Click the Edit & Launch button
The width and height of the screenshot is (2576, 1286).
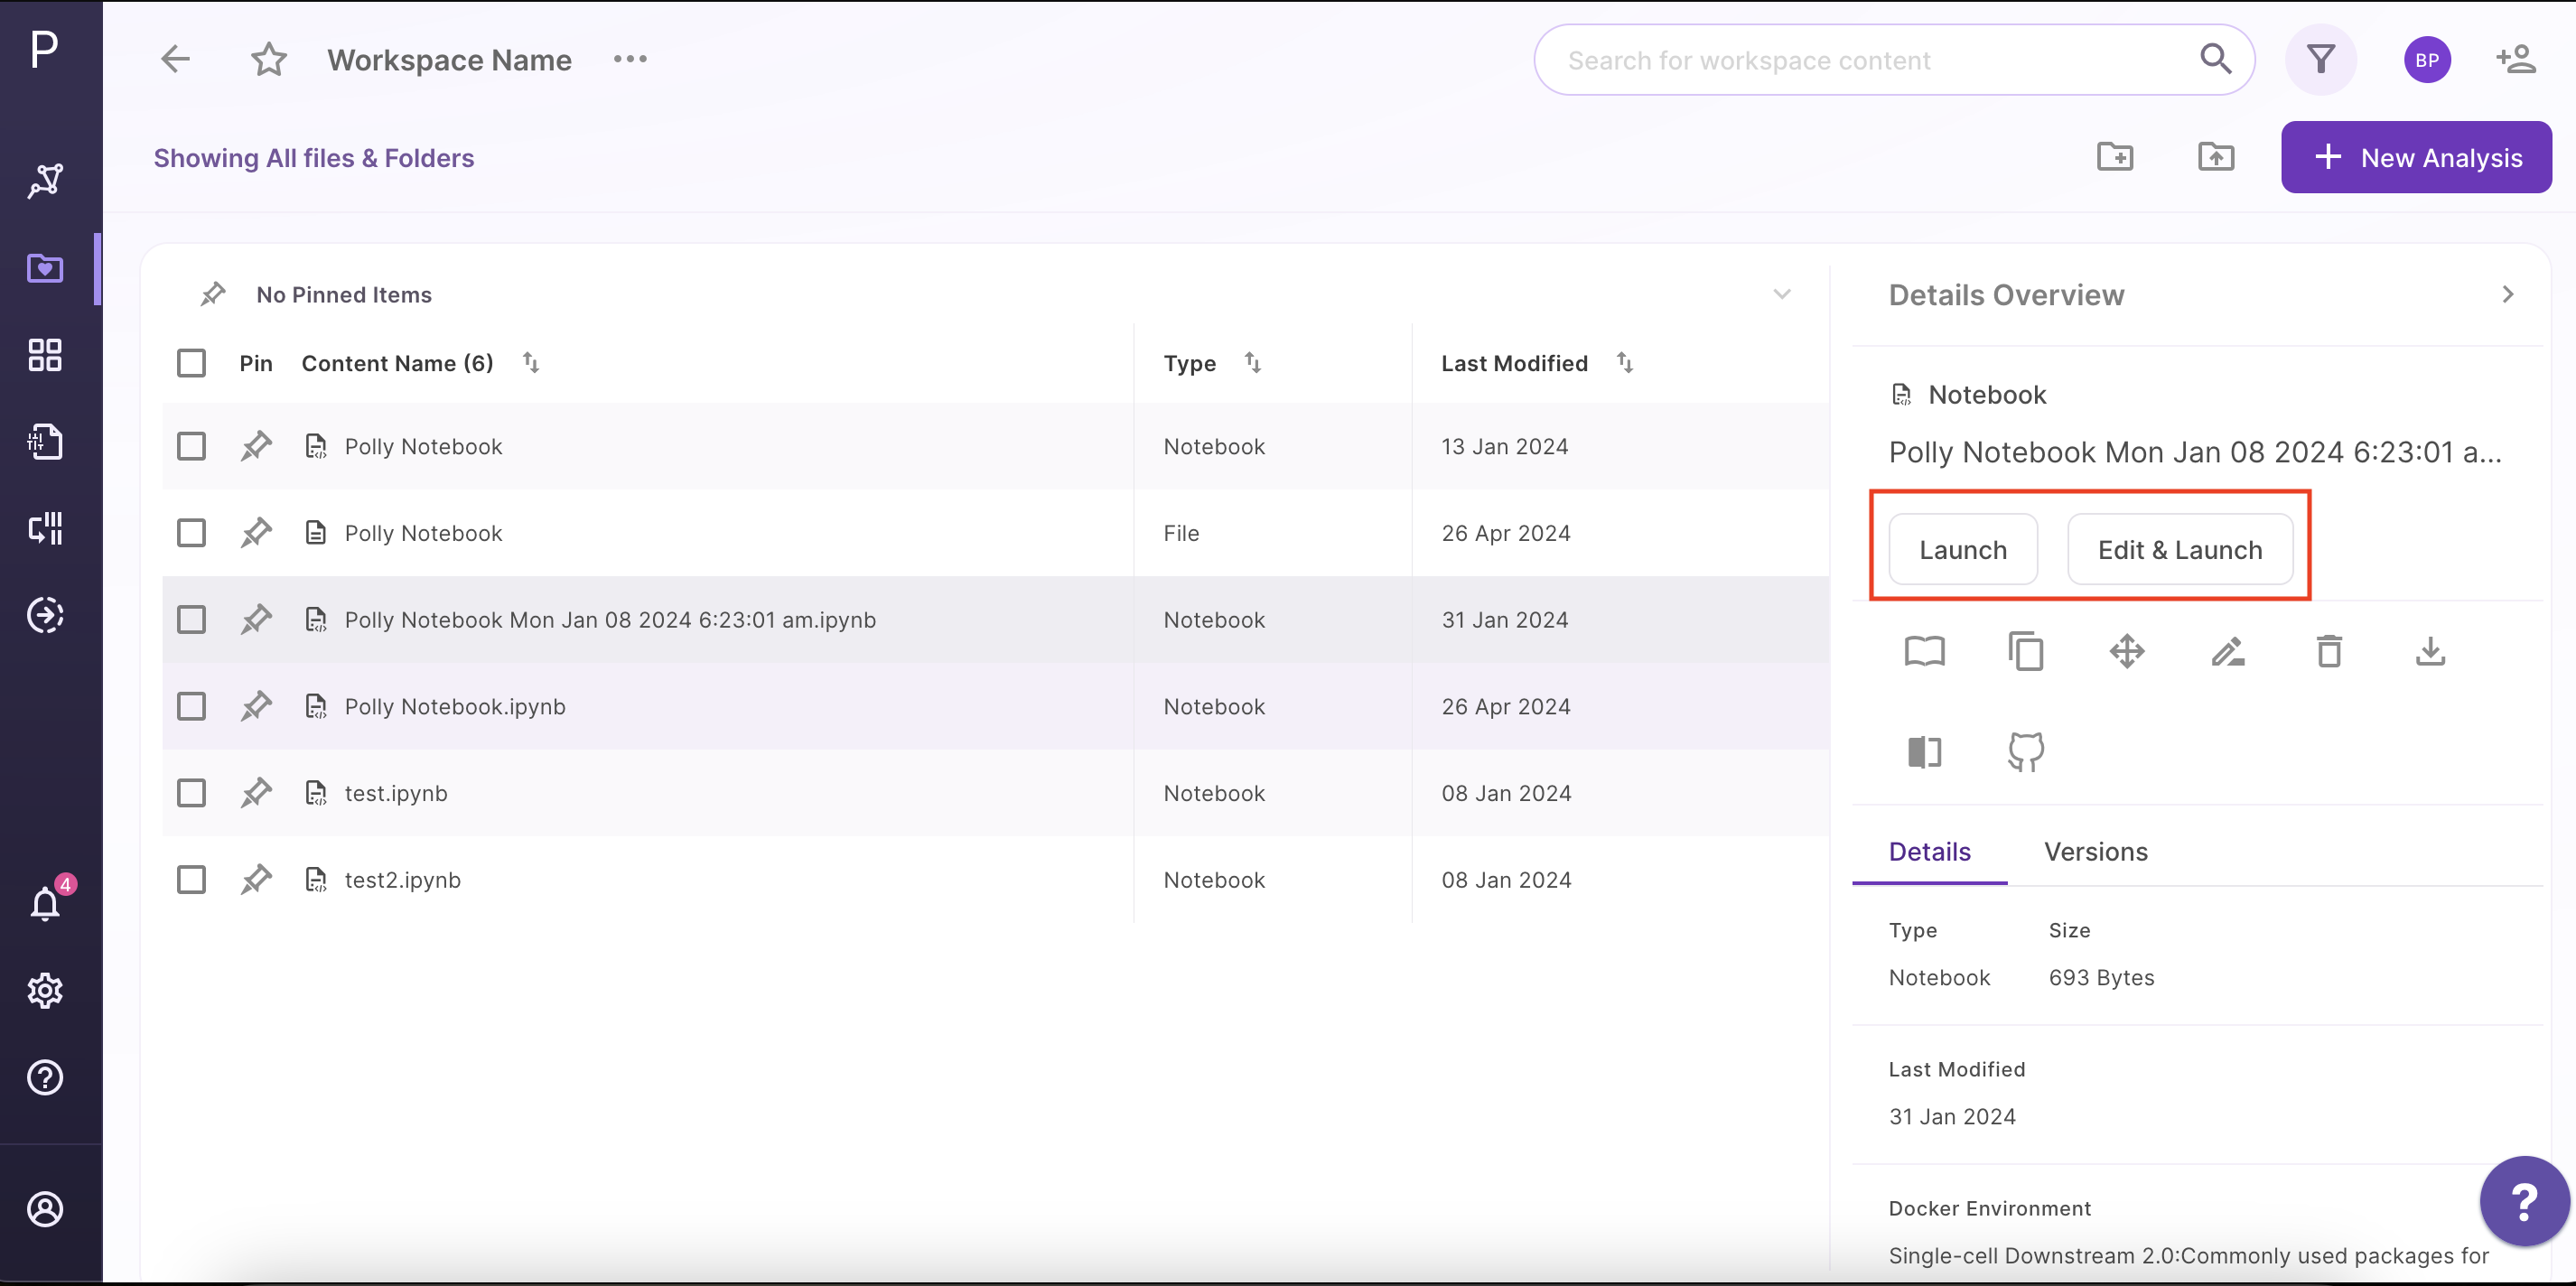tap(2180, 550)
